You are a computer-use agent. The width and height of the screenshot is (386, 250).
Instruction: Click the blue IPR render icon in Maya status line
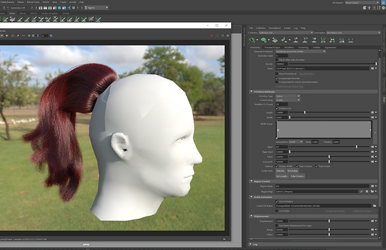pyautogui.click(x=59, y=8)
